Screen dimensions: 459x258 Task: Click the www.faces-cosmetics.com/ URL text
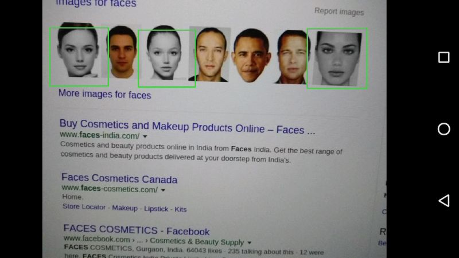[x=110, y=189]
